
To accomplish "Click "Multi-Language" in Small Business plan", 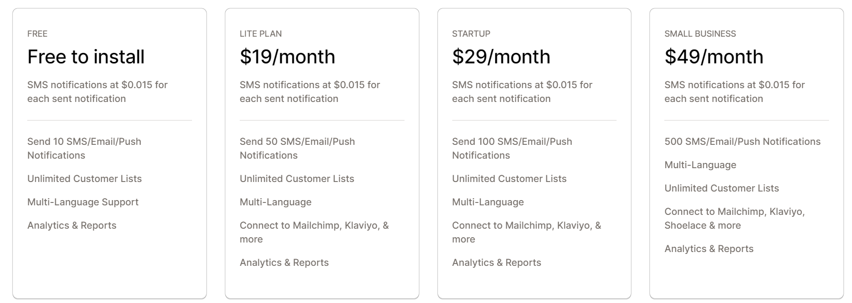I will coord(700,165).
